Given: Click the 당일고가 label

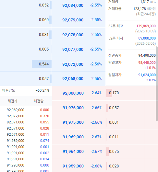Looking at the screenshot, I should click(x=115, y=63).
